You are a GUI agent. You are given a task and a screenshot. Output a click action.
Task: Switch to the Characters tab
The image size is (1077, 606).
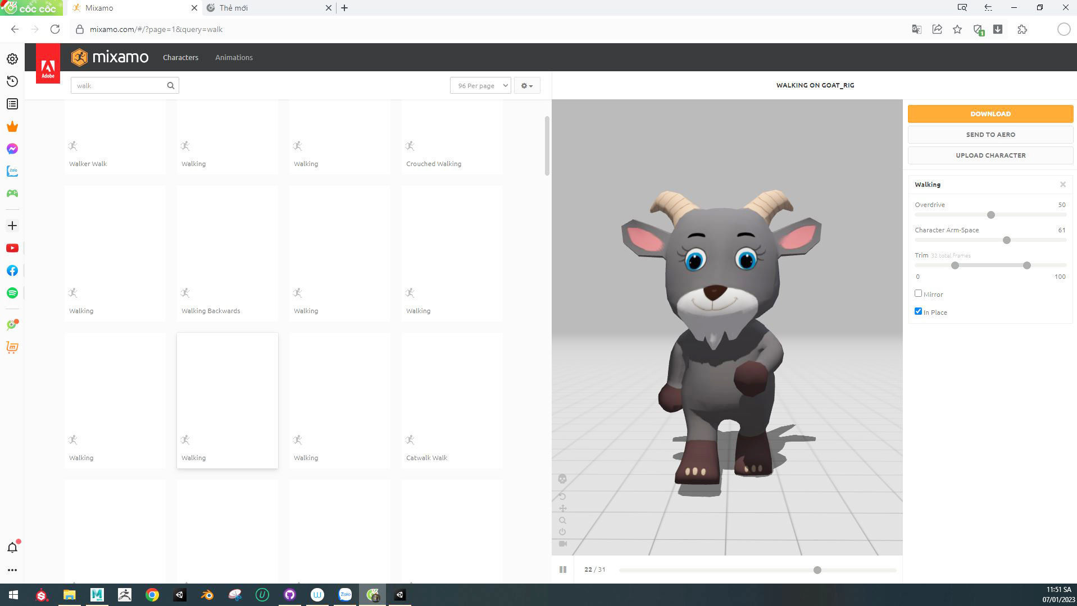(x=180, y=57)
